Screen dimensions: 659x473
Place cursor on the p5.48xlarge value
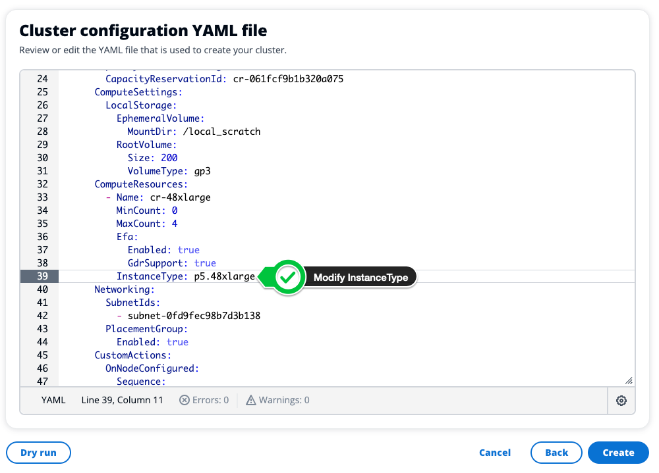224,276
